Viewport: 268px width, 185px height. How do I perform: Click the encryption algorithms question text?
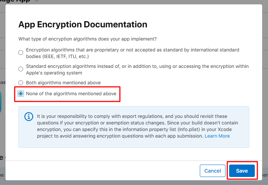[x=88, y=39]
